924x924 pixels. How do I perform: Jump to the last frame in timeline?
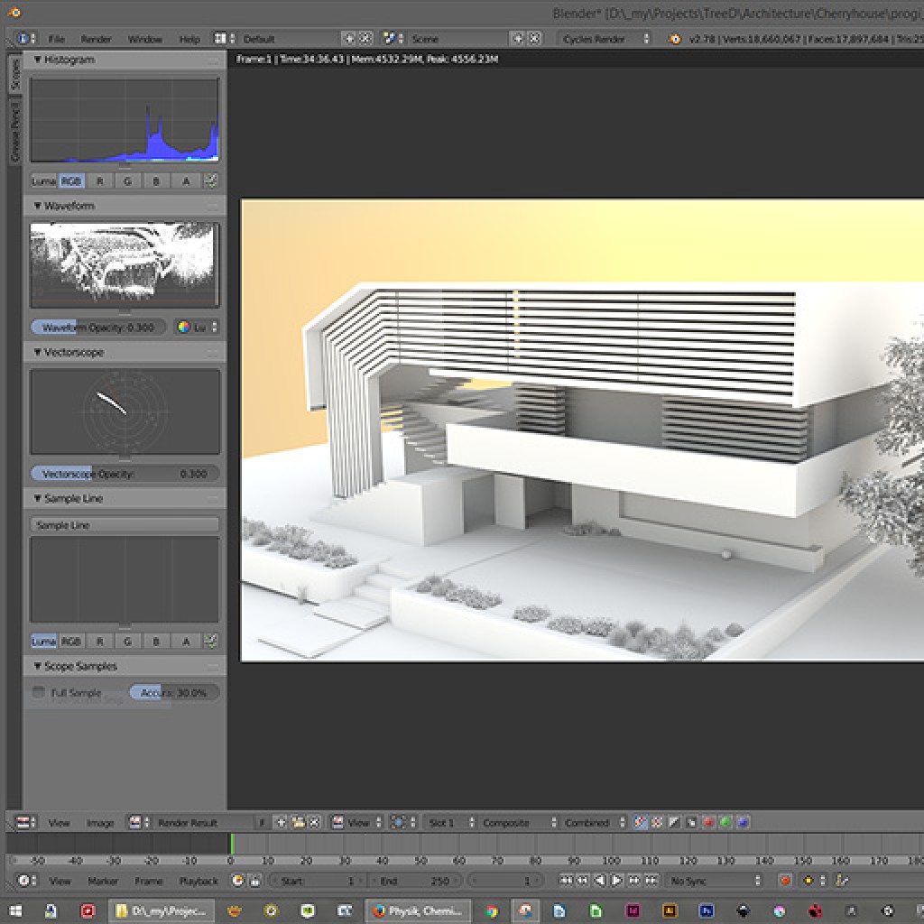pos(651,881)
